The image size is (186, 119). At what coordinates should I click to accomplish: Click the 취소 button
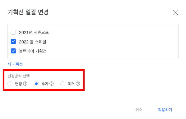139,110
